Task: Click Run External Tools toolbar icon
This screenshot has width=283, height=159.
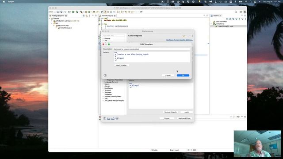Action: point(81,12)
